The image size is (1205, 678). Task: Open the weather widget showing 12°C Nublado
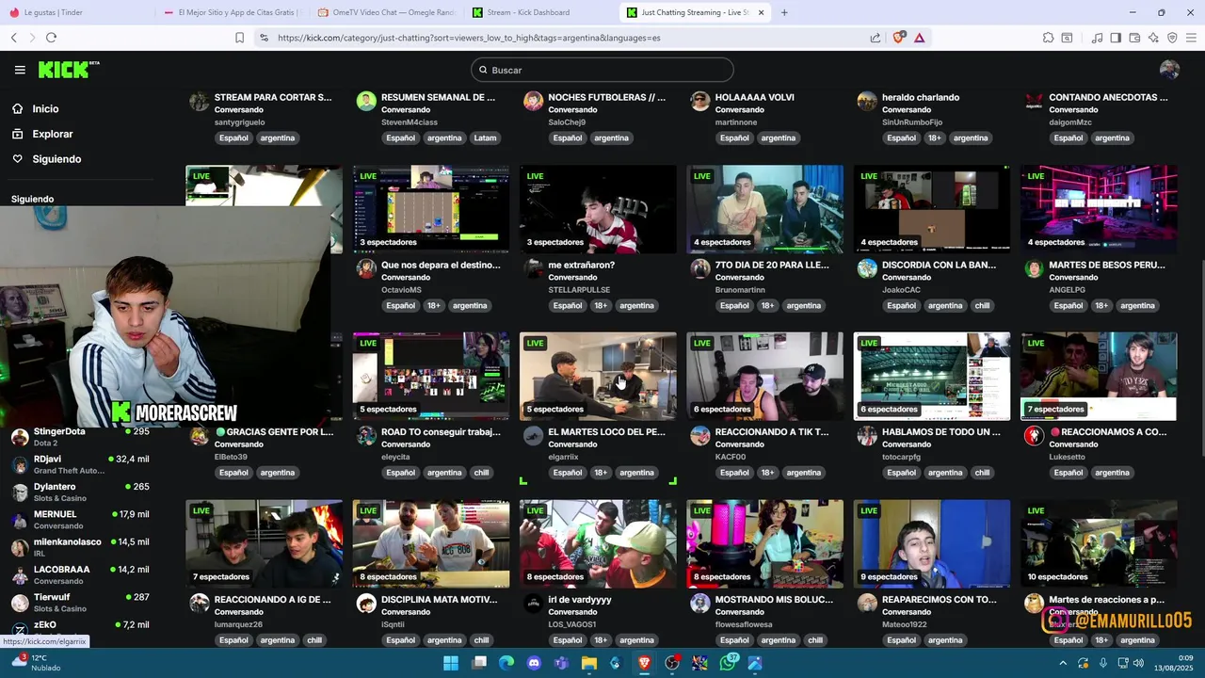[36, 663]
